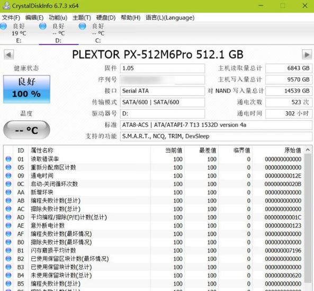
Task: Select the E: drive status circle
Action: (x=3, y=26)
